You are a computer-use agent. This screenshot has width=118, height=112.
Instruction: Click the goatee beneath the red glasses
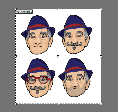coord(37,92)
